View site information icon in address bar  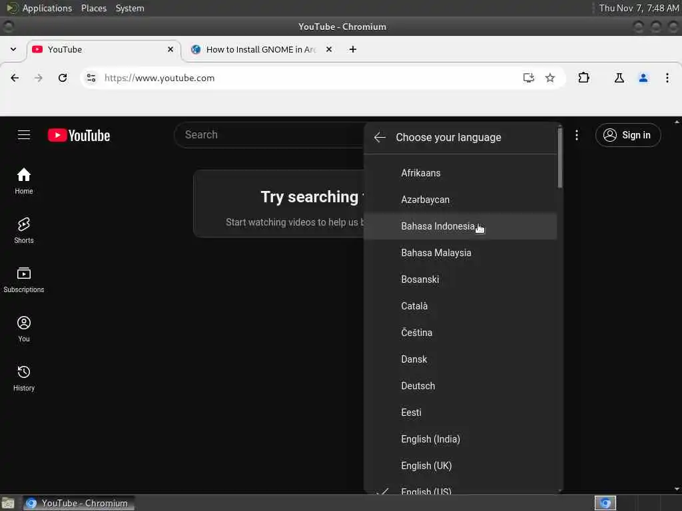point(91,78)
